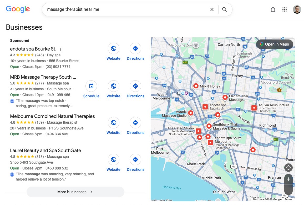
Task: Open the three-dot menu beside endota spa Bourke St.
Action: 61,49
